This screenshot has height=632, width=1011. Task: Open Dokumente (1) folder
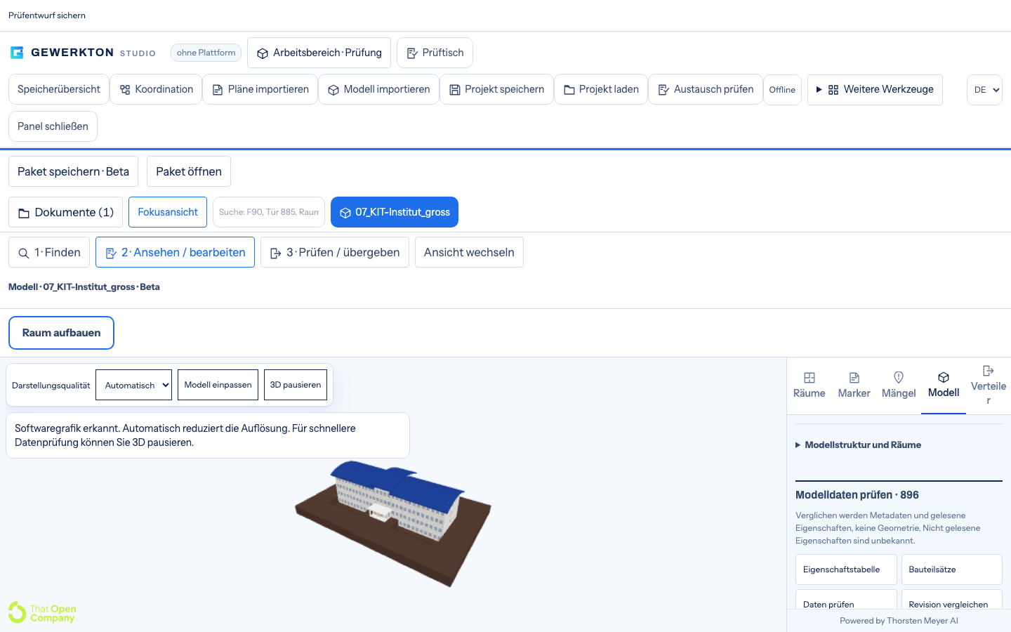(66, 212)
